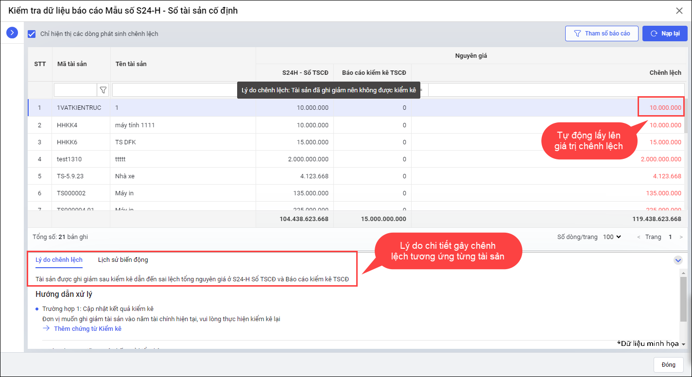Image resolution: width=692 pixels, height=377 pixels.
Task: Click total difference 119.438.623.668
Action: click(657, 219)
